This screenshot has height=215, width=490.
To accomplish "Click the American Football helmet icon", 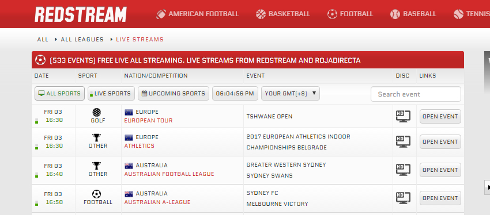I will pyautogui.click(x=161, y=14).
